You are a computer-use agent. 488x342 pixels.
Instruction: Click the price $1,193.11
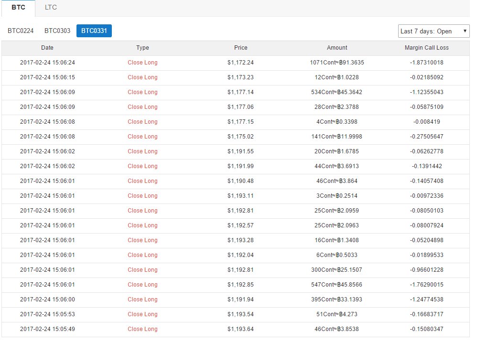coord(240,196)
